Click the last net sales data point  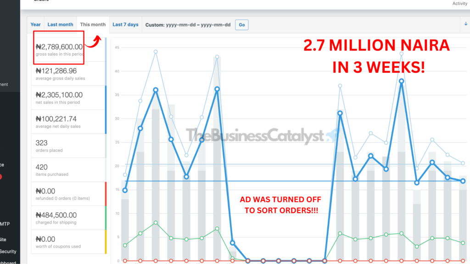tap(463, 181)
